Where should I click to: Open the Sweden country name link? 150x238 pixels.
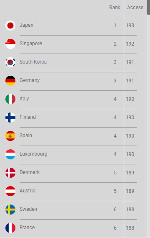point(28,209)
